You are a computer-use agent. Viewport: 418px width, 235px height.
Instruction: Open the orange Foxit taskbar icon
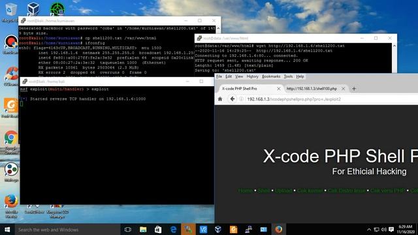[x=234, y=229]
